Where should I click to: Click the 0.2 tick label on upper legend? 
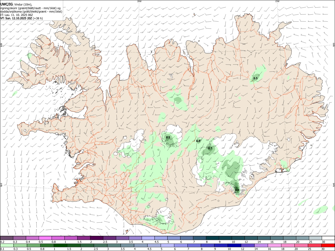point(2,242)
